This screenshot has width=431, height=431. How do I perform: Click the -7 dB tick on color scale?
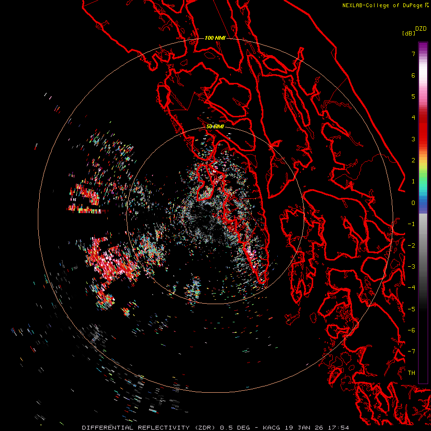(x=411, y=352)
